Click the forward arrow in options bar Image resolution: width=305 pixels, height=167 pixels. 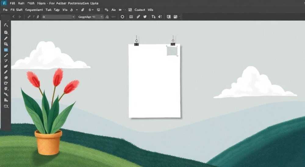[20, 17]
